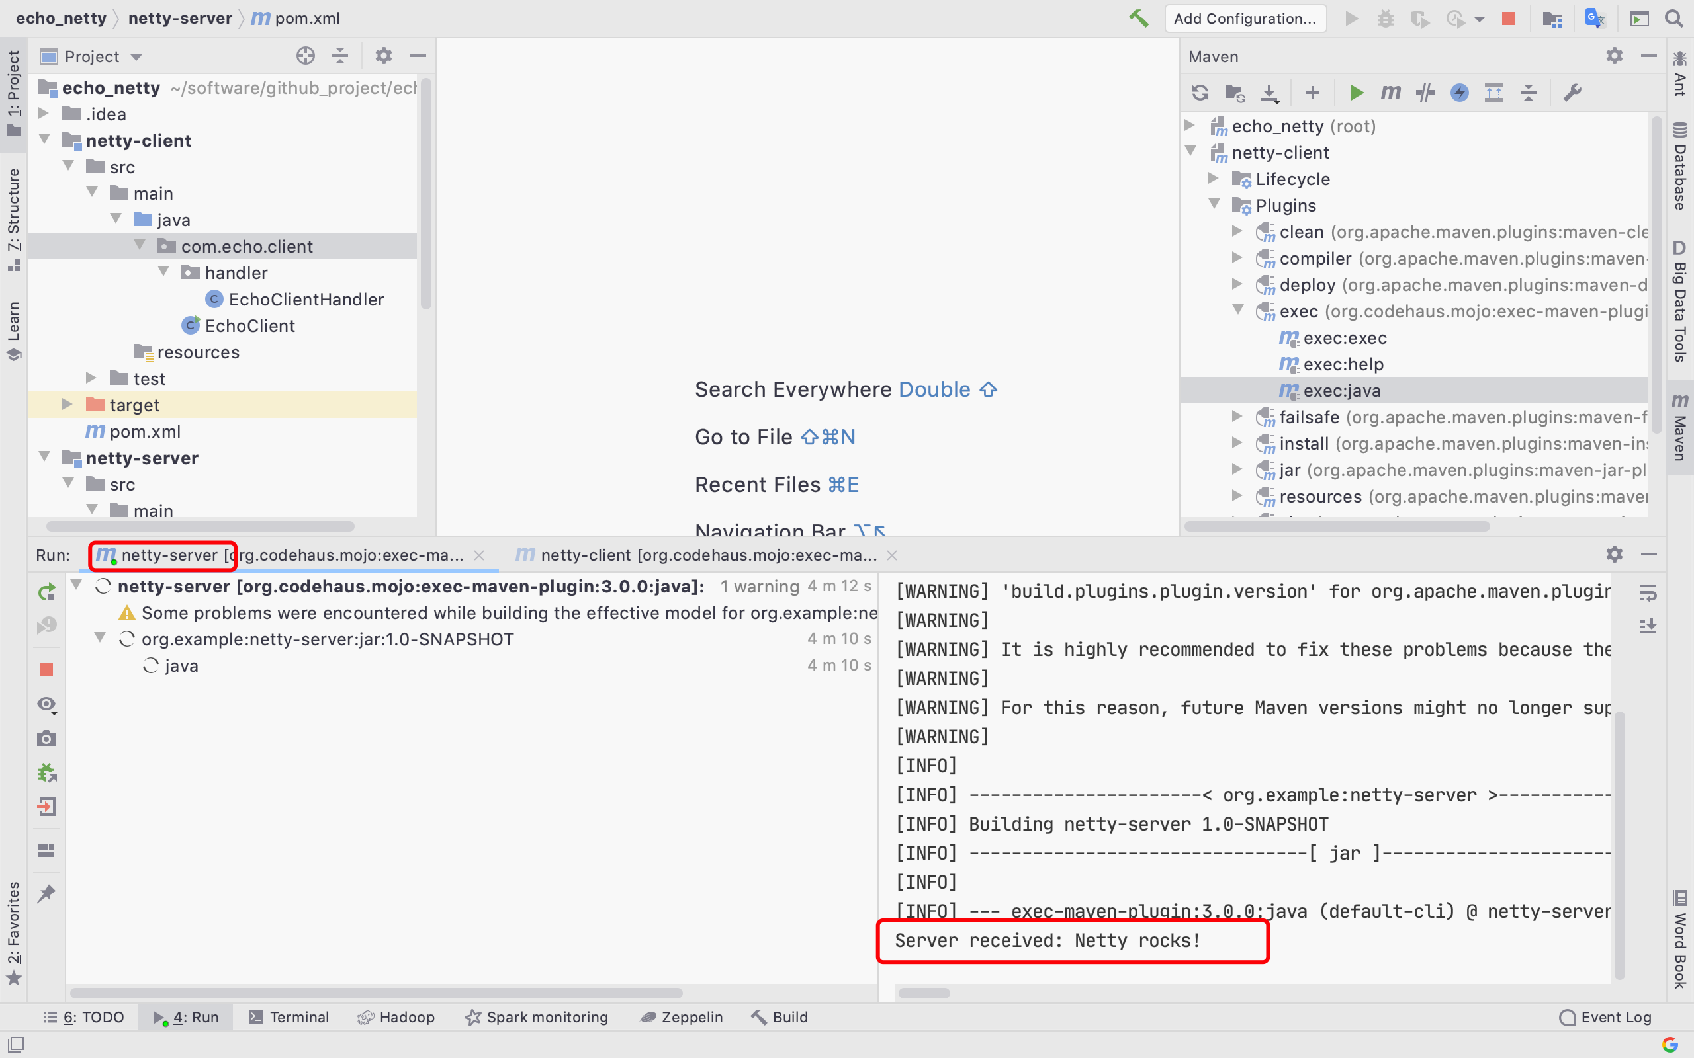Show Maven dependencies diagram icon
Image resolution: width=1694 pixels, height=1058 pixels.
(x=1493, y=93)
